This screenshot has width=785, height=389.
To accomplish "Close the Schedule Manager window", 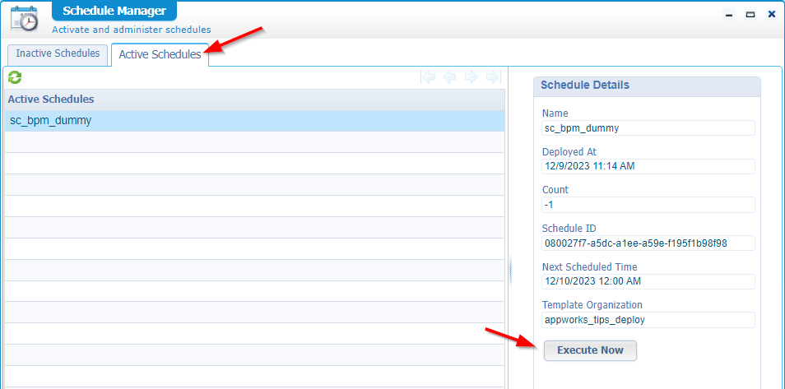I will pos(771,15).
